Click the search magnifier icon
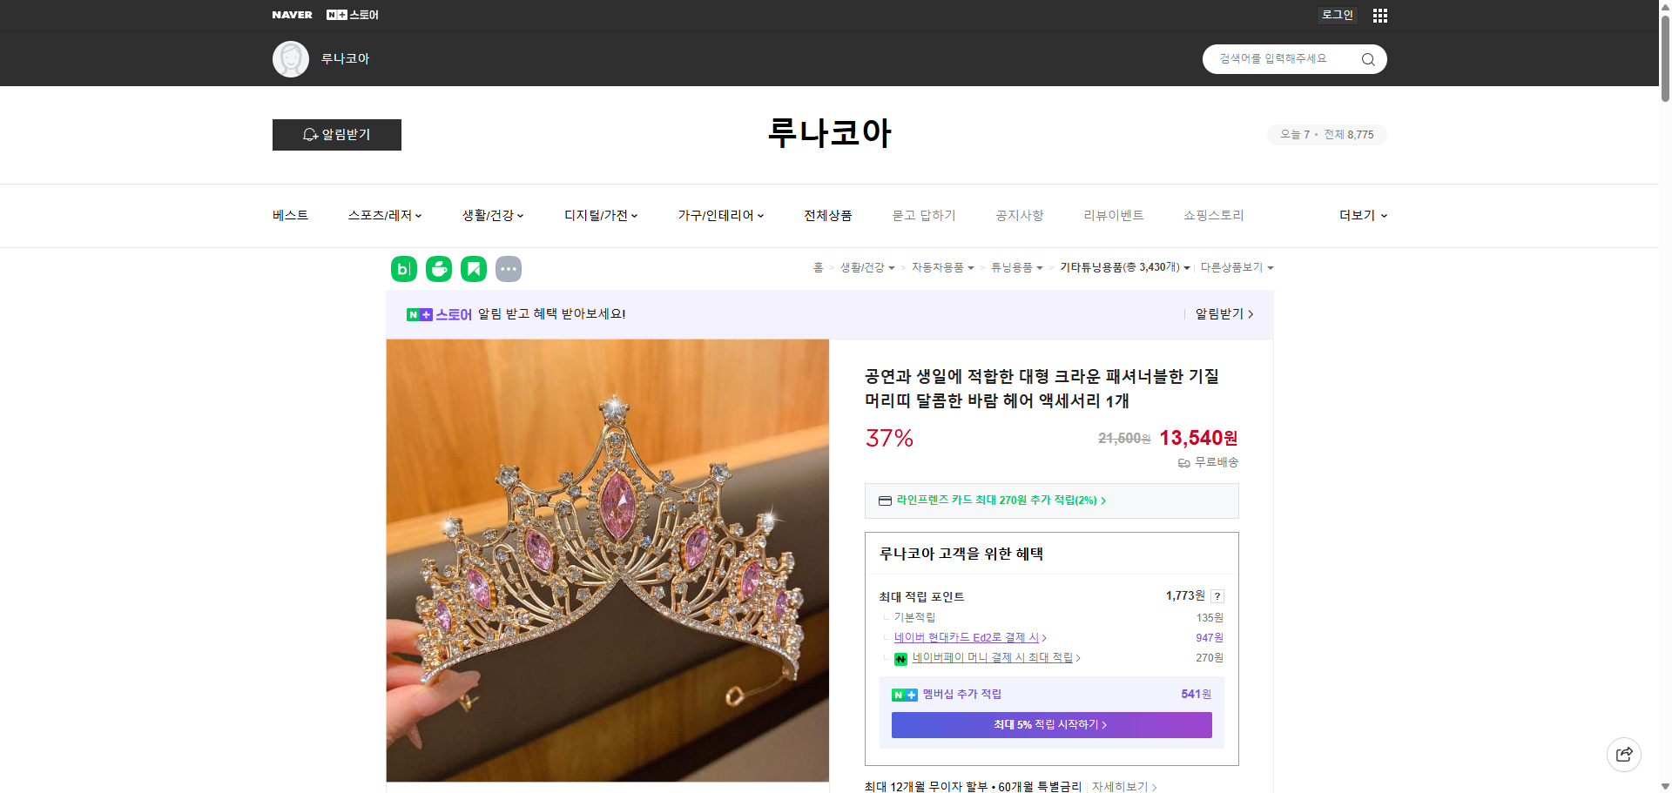Viewport: 1672px width, 793px height. click(x=1367, y=58)
